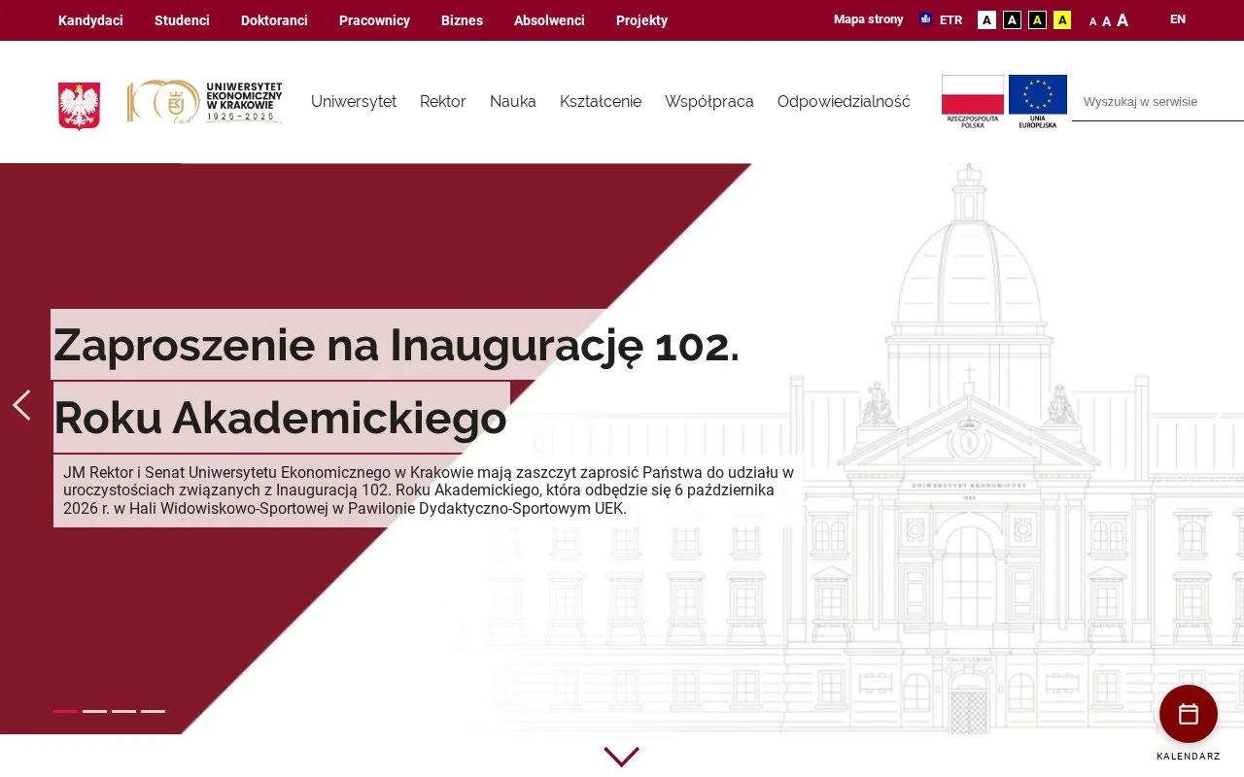Image resolution: width=1244 pixels, height=777 pixels.
Task: Click the Rzeczpospolita Polska flag image
Action: (x=973, y=102)
